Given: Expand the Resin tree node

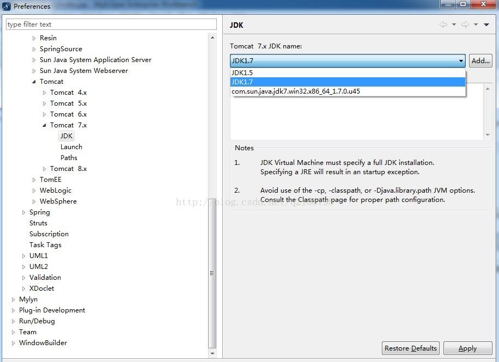Looking at the screenshot, I should [34, 38].
